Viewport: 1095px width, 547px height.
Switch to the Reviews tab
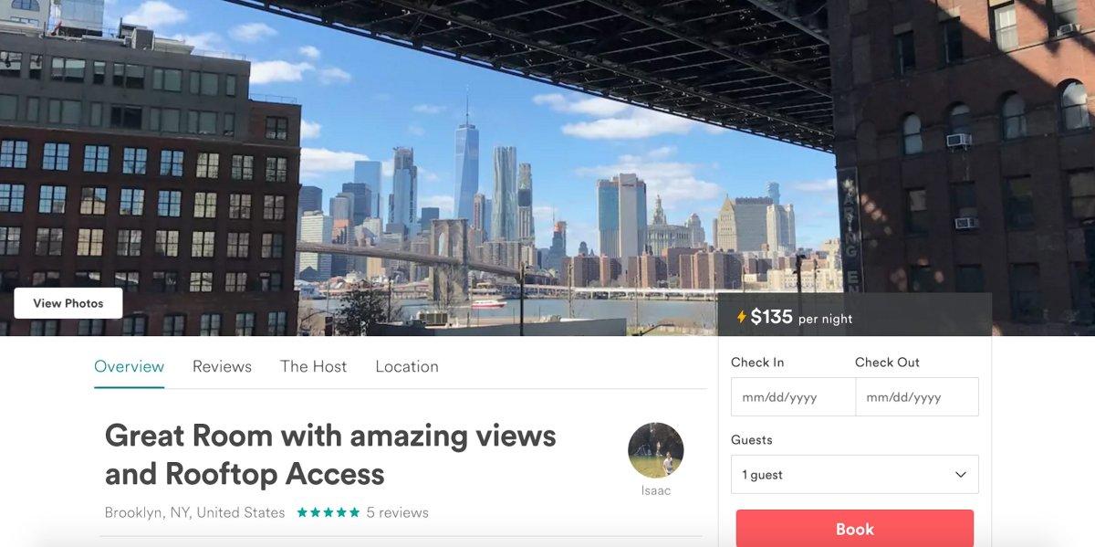(222, 366)
